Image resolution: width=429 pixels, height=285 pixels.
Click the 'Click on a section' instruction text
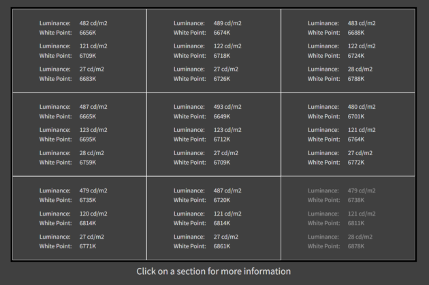pos(213,271)
